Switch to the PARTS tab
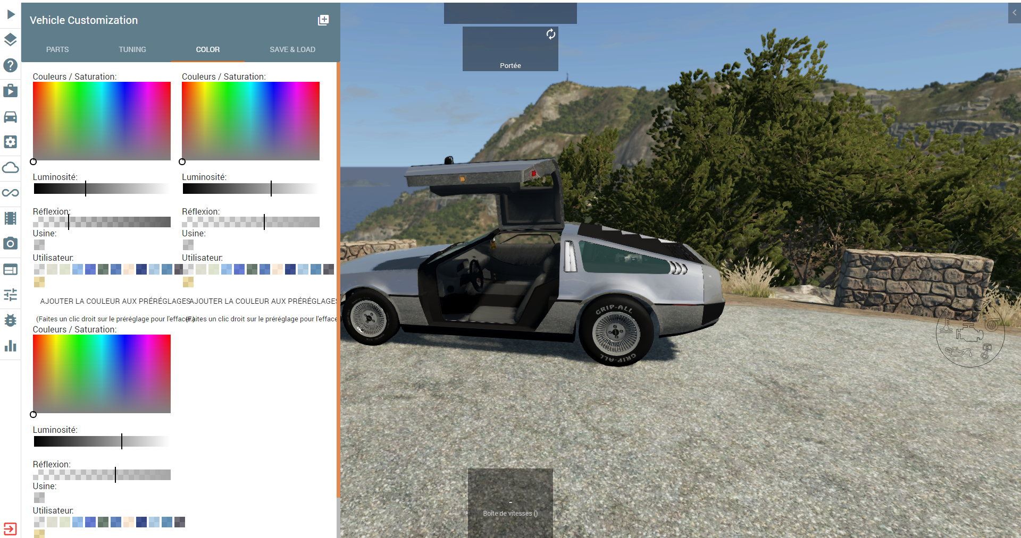Screen dimensions: 1021x538 point(57,49)
